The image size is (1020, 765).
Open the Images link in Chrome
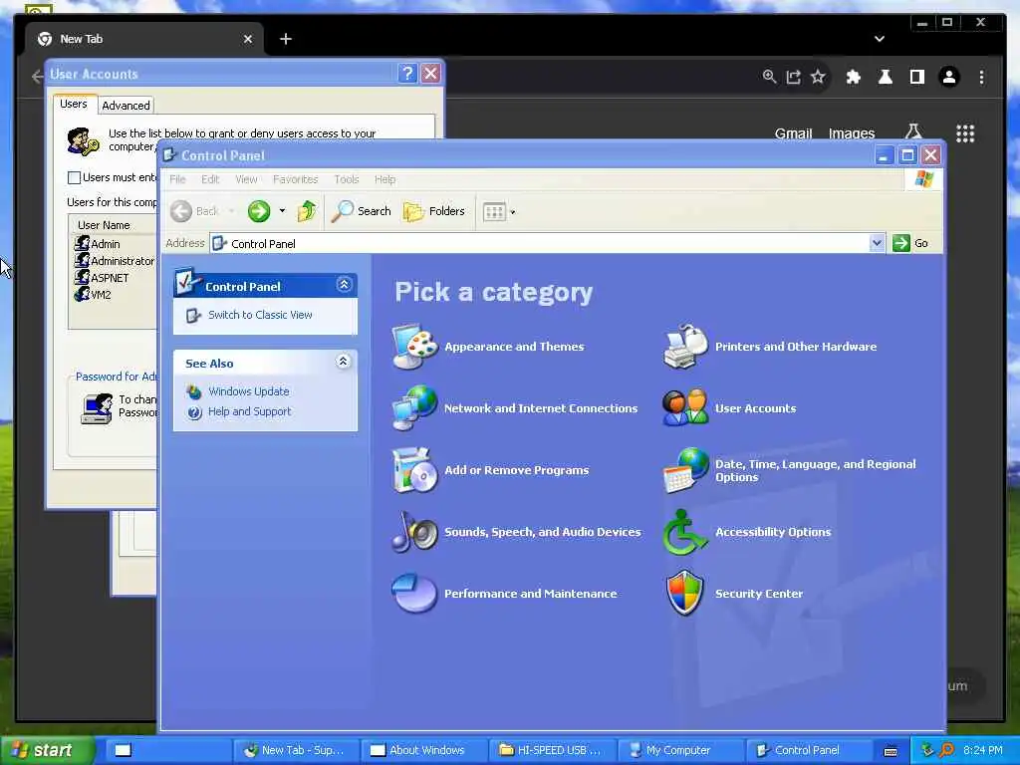851,133
